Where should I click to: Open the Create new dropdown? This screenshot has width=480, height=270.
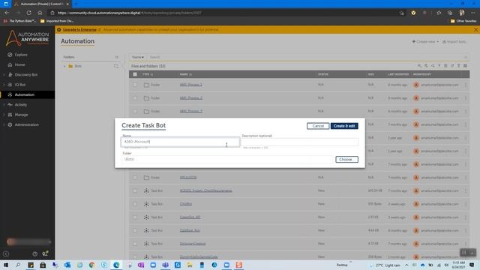tap(425, 42)
